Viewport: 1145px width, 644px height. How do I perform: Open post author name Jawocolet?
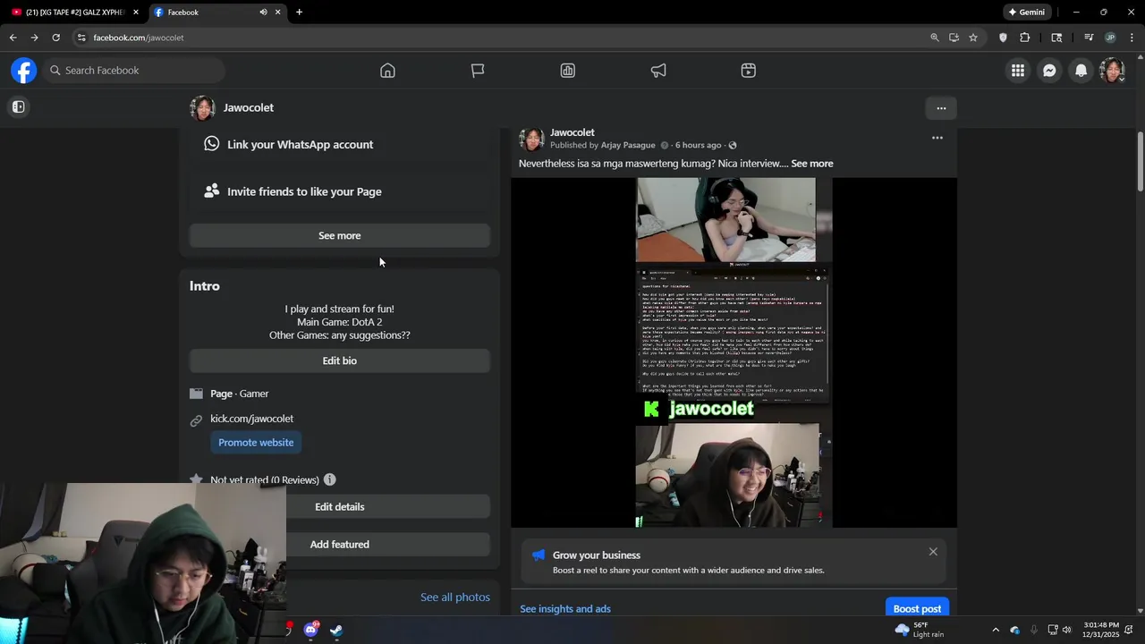point(572,132)
